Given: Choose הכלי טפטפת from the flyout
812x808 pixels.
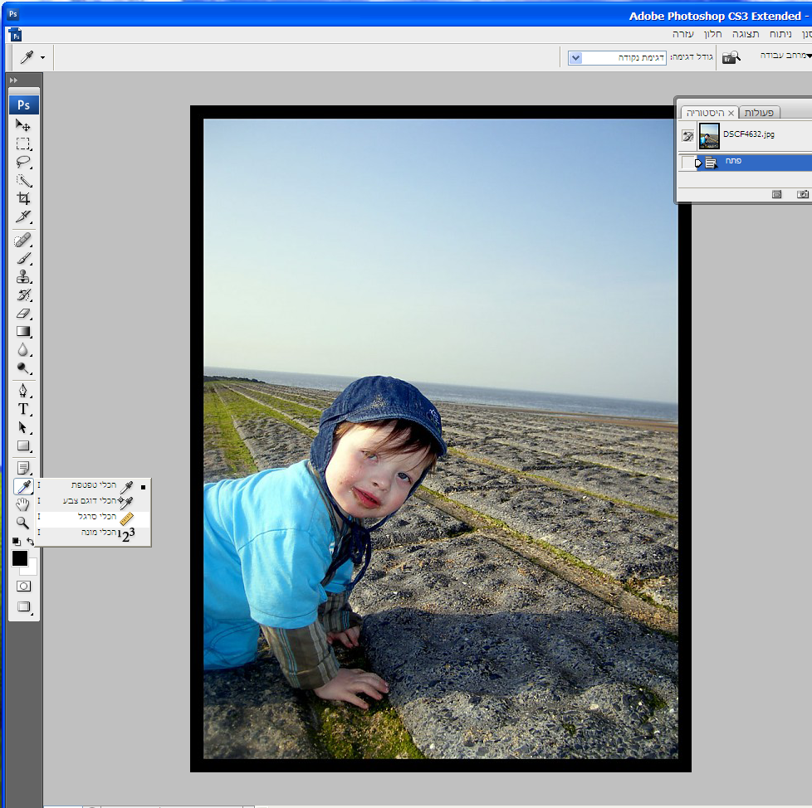Looking at the screenshot, I should click(x=93, y=485).
